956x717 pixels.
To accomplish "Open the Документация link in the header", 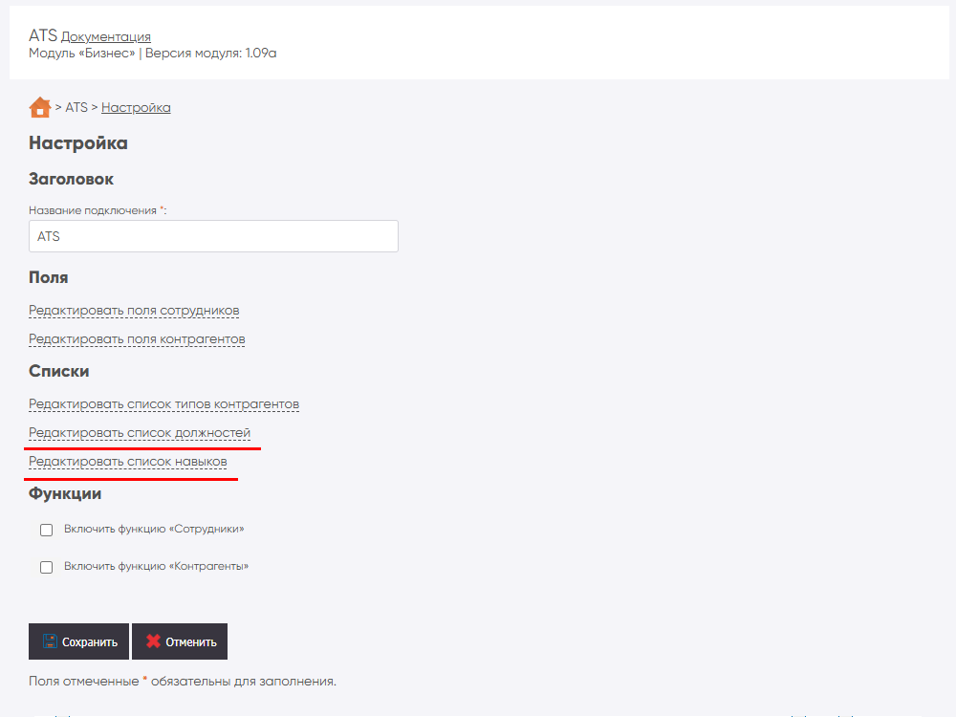I will (105, 36).
